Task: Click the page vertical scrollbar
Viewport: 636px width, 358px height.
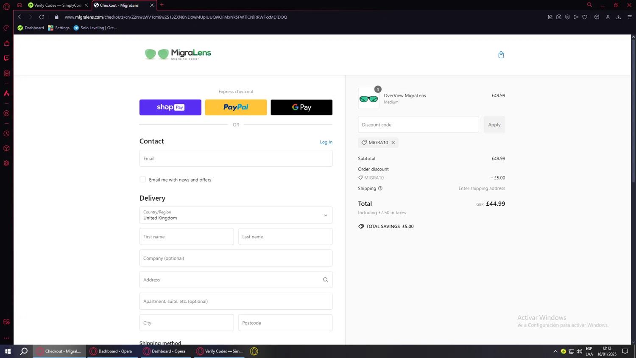Action: point(633,110)
